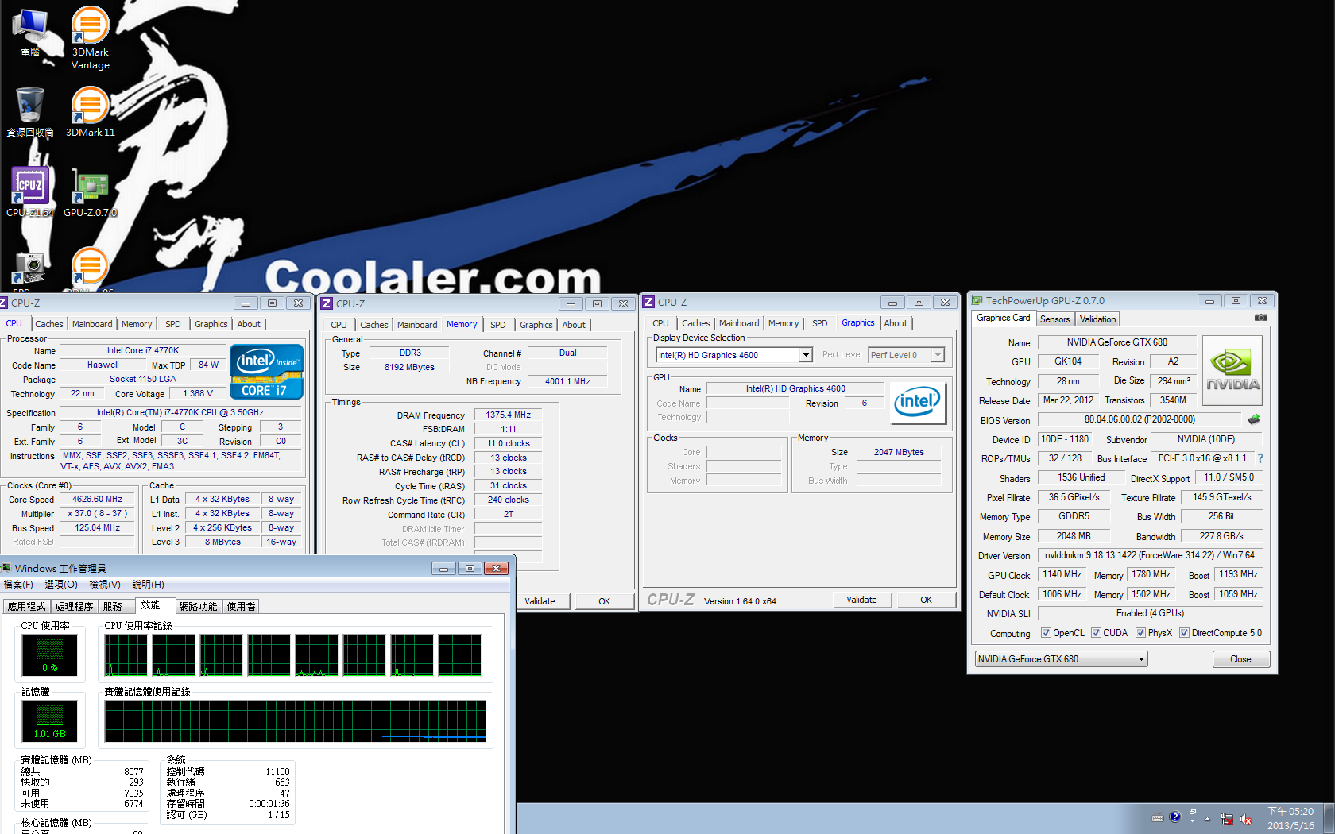
Task: Click the keyboard icon in the system tray
Action: tap(1158, 818)
